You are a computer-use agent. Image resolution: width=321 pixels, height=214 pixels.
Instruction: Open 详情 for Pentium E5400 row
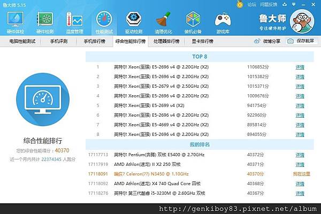pos(300,155)
